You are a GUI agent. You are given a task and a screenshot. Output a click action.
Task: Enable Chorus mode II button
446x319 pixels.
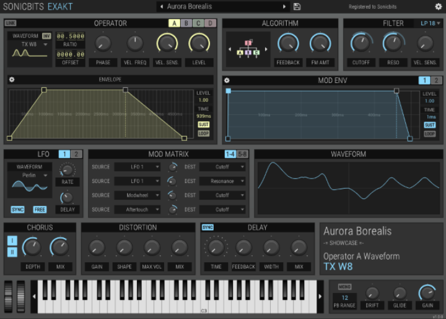12,252
